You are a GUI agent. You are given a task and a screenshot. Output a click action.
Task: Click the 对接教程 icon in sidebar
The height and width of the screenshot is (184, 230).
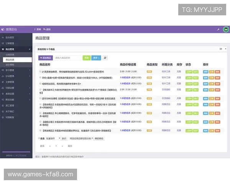tap(3, 117)
